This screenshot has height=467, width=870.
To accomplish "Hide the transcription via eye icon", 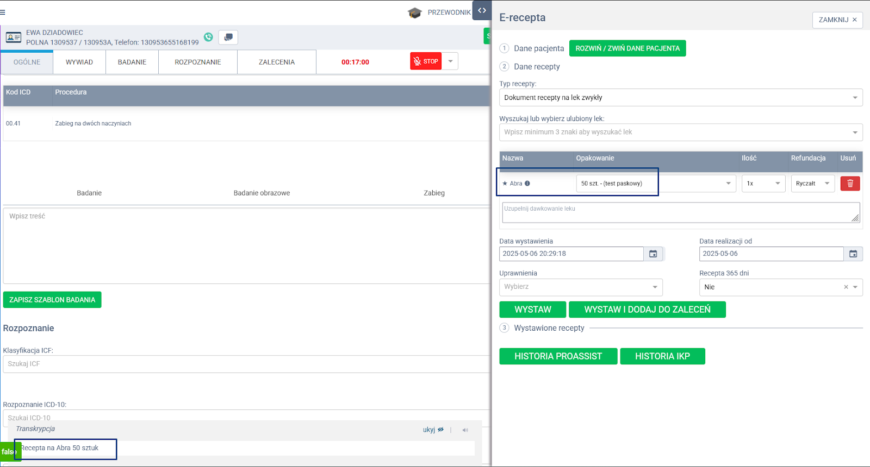I will click(x=440, y=430).
